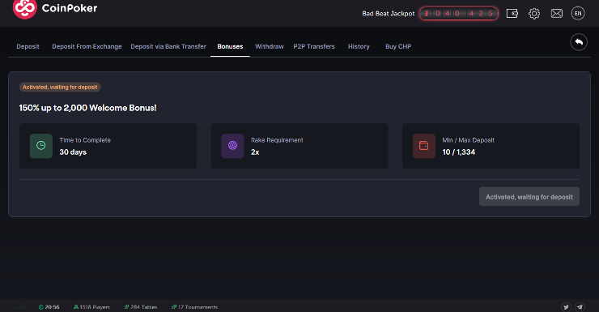Select the Buy CHP tab

tap(398, 46)
